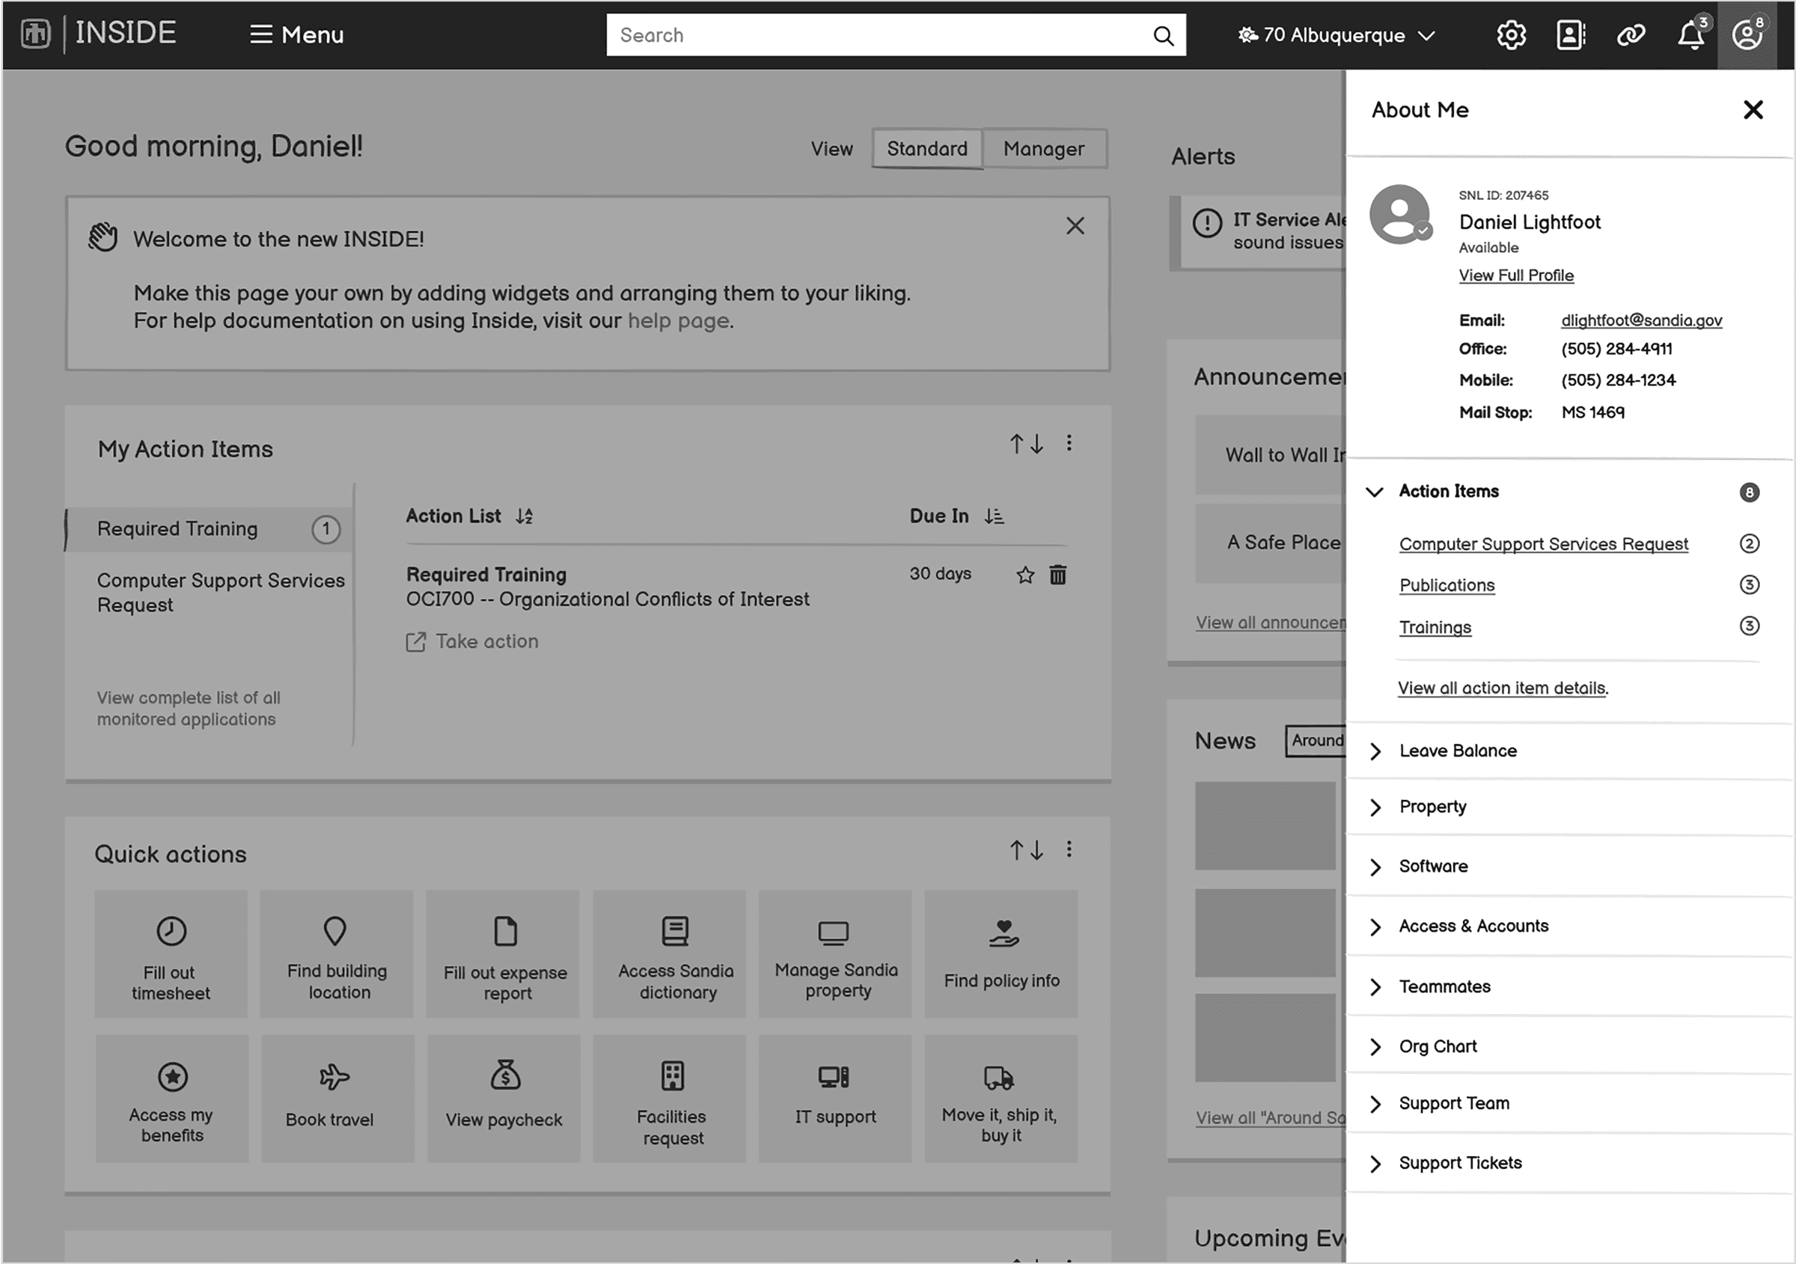The image size is (1796, 1264).
Task: Click View all action item details link
Action: [1500, 688]
